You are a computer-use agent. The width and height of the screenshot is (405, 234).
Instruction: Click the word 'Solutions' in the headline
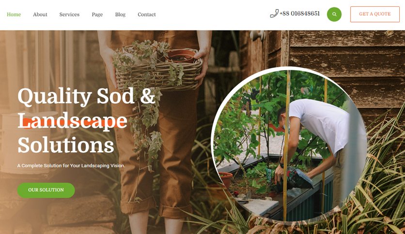point(65,145)
